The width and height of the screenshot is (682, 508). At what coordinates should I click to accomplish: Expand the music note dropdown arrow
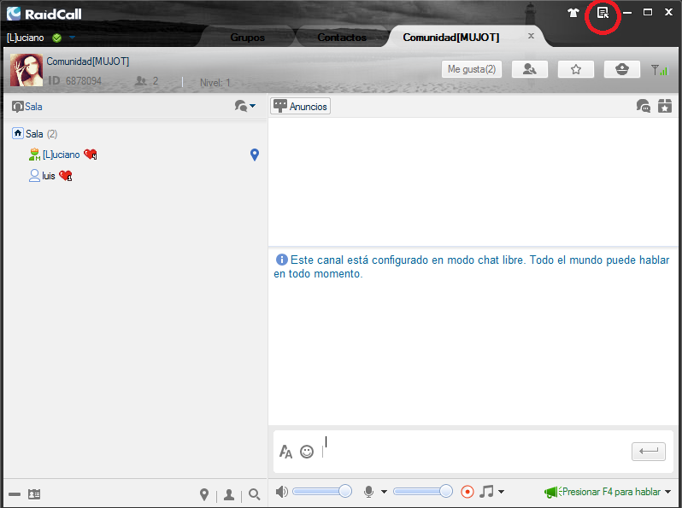click(x=501, y=492)
